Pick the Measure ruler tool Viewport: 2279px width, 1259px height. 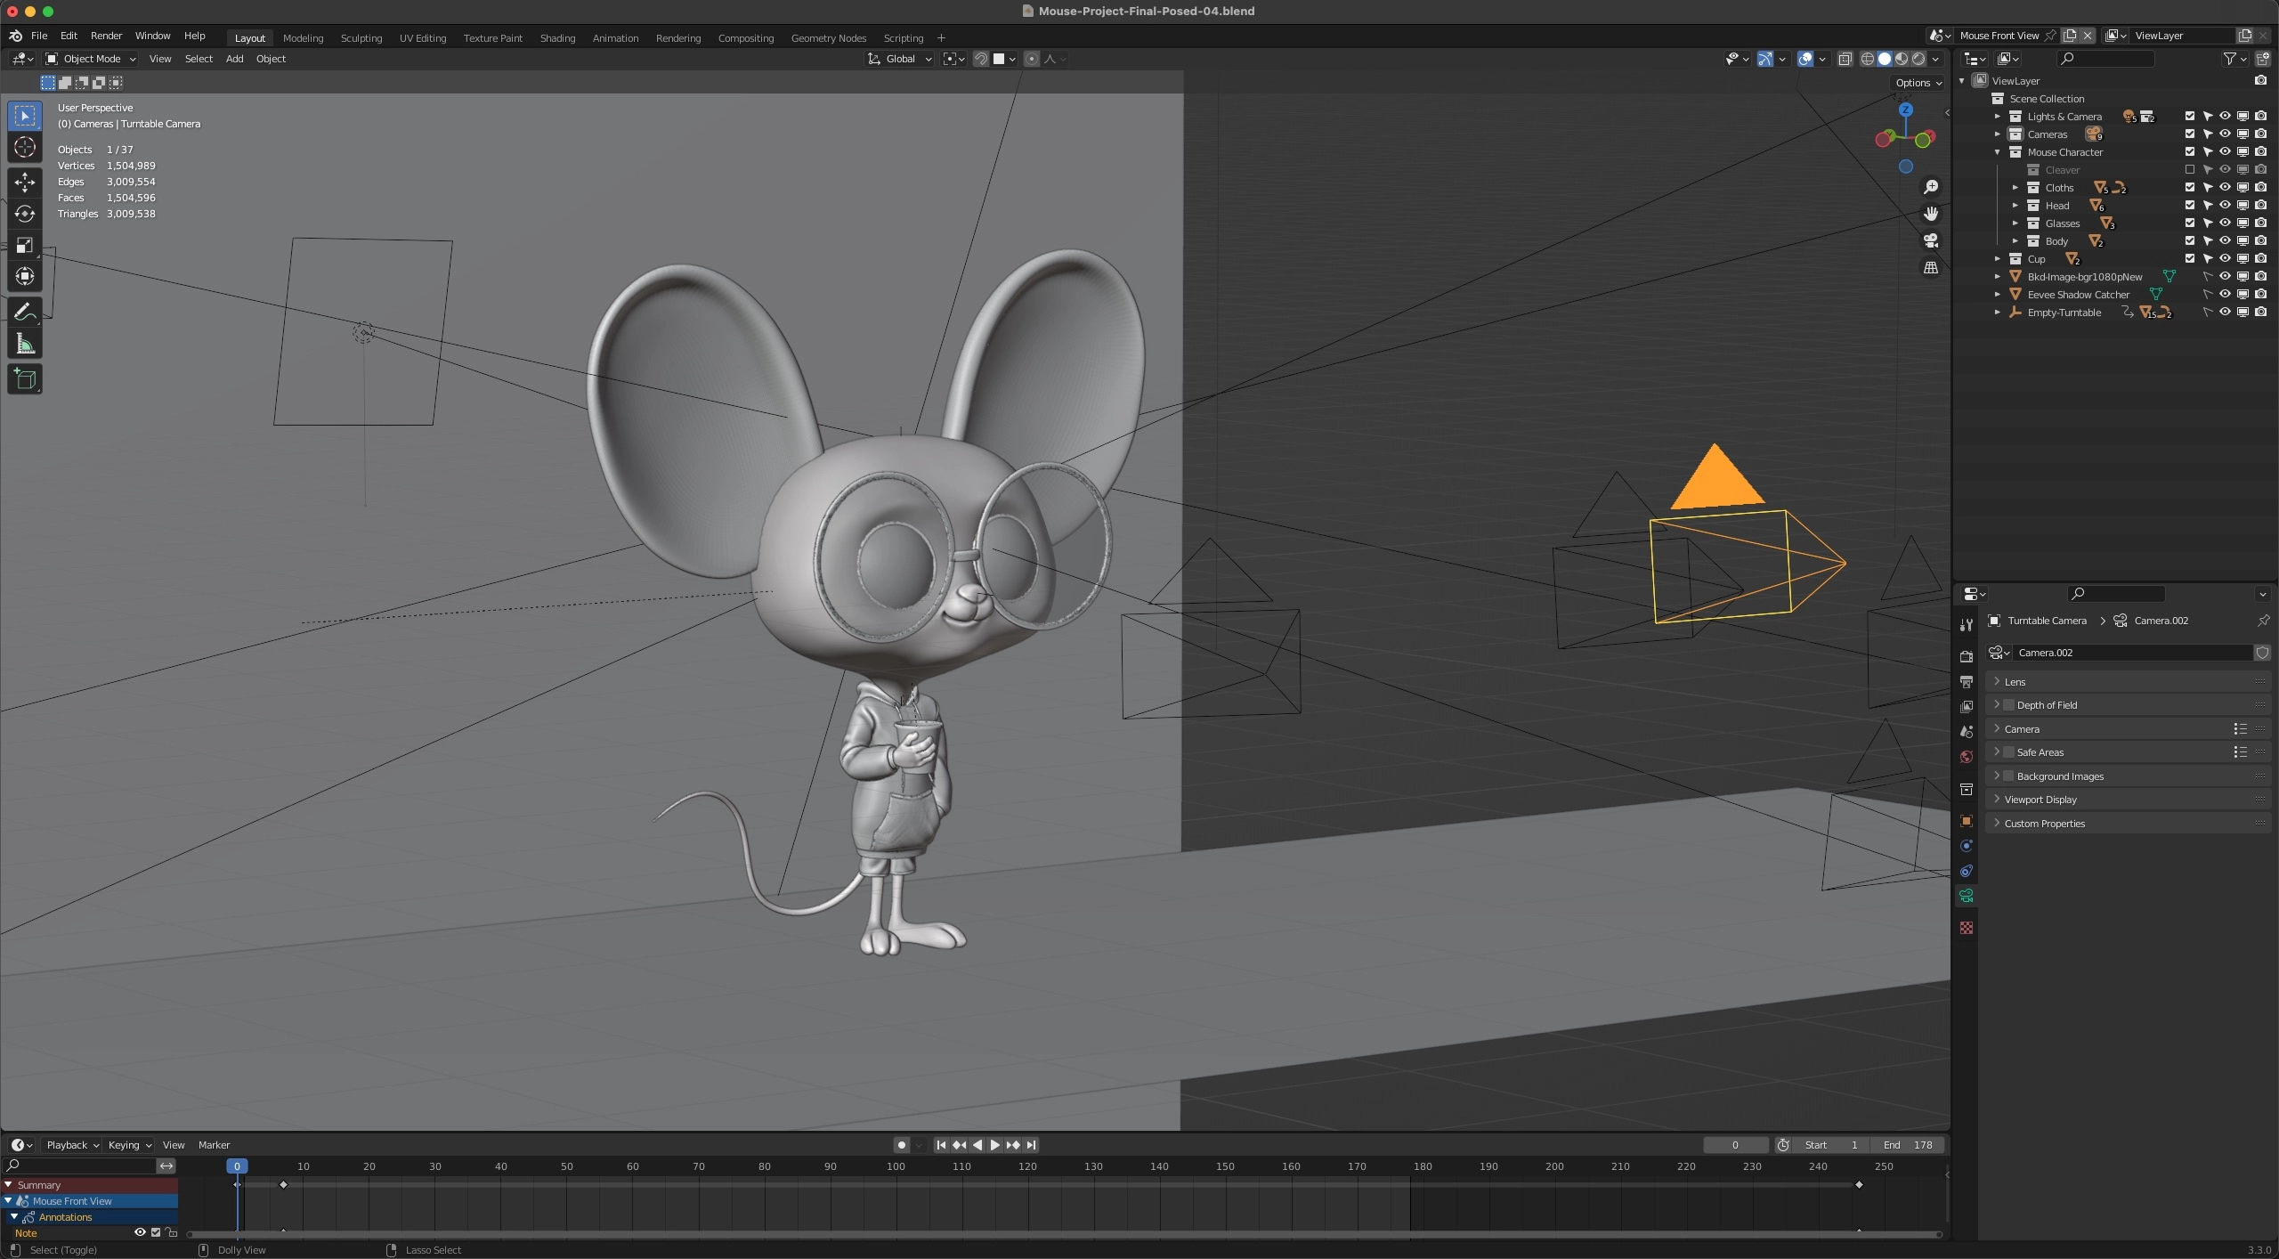pyautogui.click(x=25, y=345)
